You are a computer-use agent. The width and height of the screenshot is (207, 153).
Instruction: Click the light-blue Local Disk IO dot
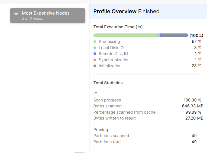95,48
